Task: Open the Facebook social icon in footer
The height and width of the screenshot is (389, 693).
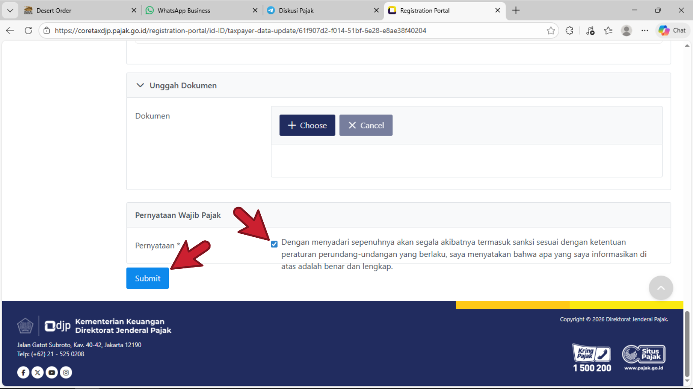Action: pos(23,372)
